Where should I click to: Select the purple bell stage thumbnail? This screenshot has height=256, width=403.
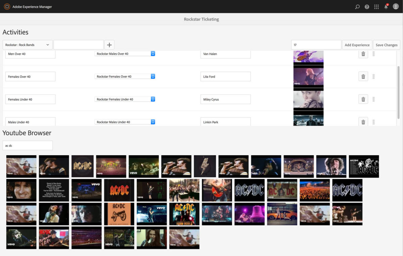[x=250, y=214]
